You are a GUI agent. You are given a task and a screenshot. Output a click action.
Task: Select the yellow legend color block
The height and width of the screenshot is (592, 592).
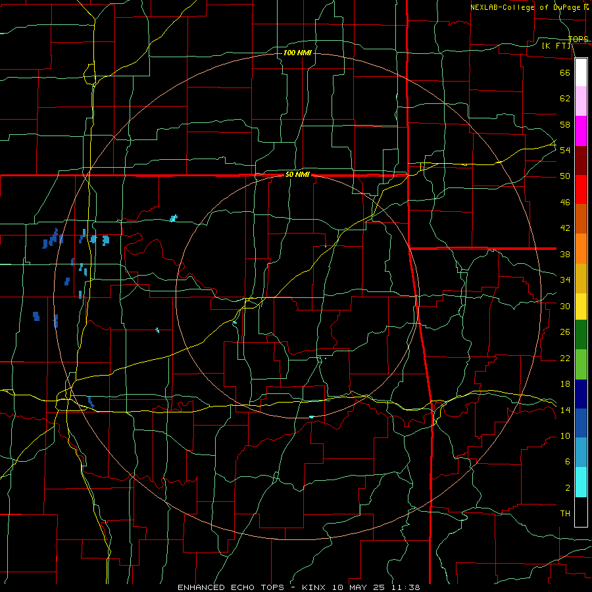581,307
